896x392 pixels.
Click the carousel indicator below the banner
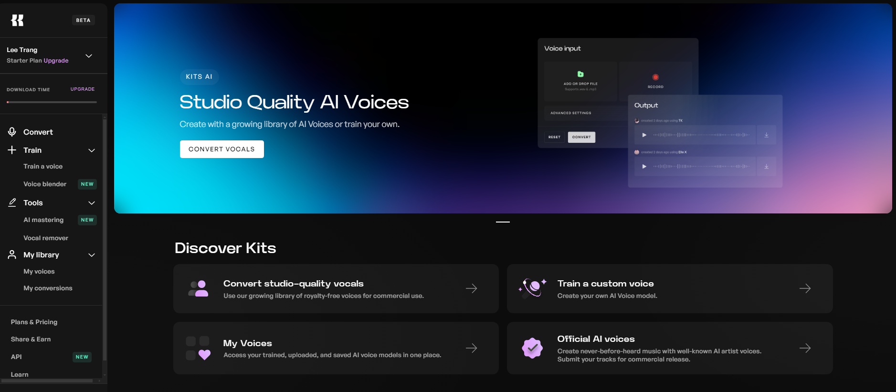503,222
